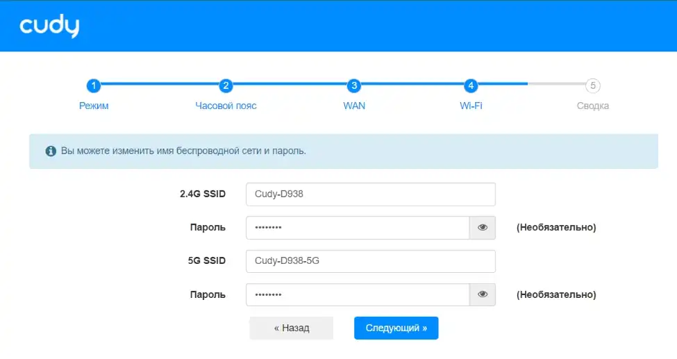
Task: Click the info icon in the blue notice
Action: coord(51,151)
